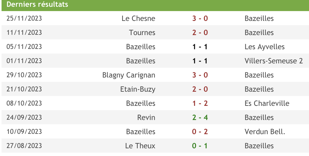The width and height of the screenshot is (309, 156).
Task: Select the 1 - 1 score against Les Ayvelles
Action: pos(200,47)
